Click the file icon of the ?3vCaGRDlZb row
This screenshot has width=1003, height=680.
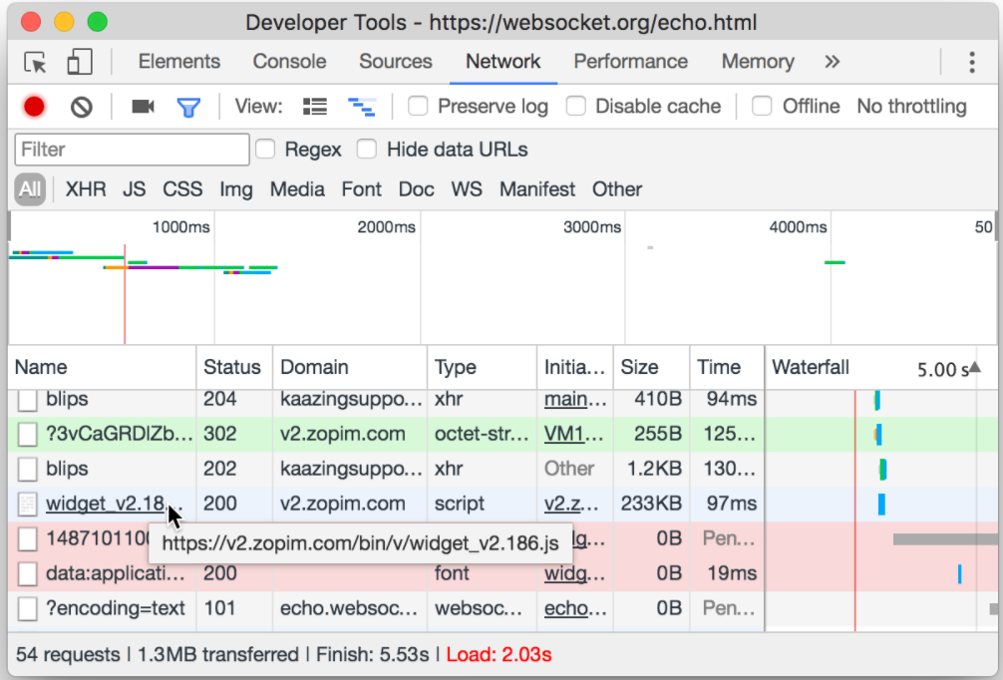coord(28,435)
